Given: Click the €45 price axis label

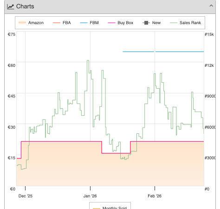Looking at the screenshot, I should click(12, 96).
